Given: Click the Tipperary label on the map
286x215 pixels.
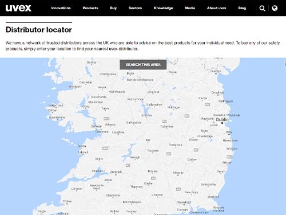Looking at the screenshot, I should click(137, 187).
